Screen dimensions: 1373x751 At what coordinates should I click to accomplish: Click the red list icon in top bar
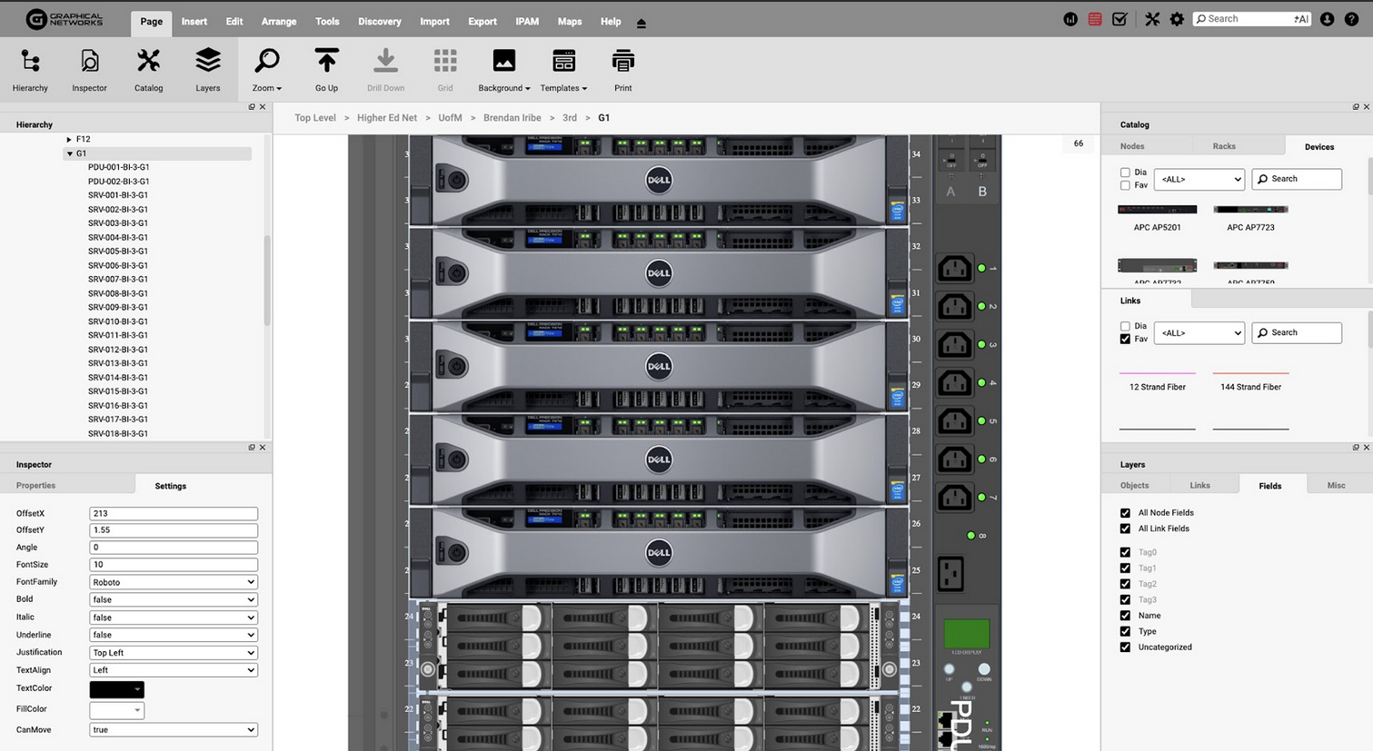pos(1095,19)
